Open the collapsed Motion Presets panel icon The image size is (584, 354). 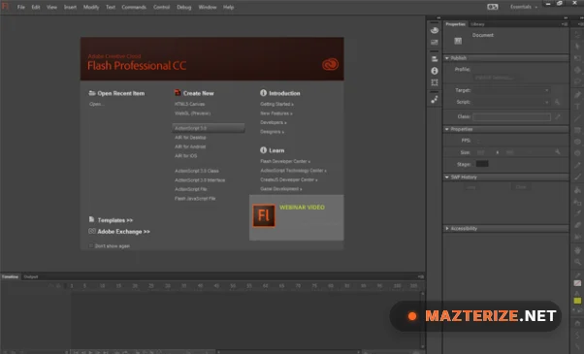(435, 99)
